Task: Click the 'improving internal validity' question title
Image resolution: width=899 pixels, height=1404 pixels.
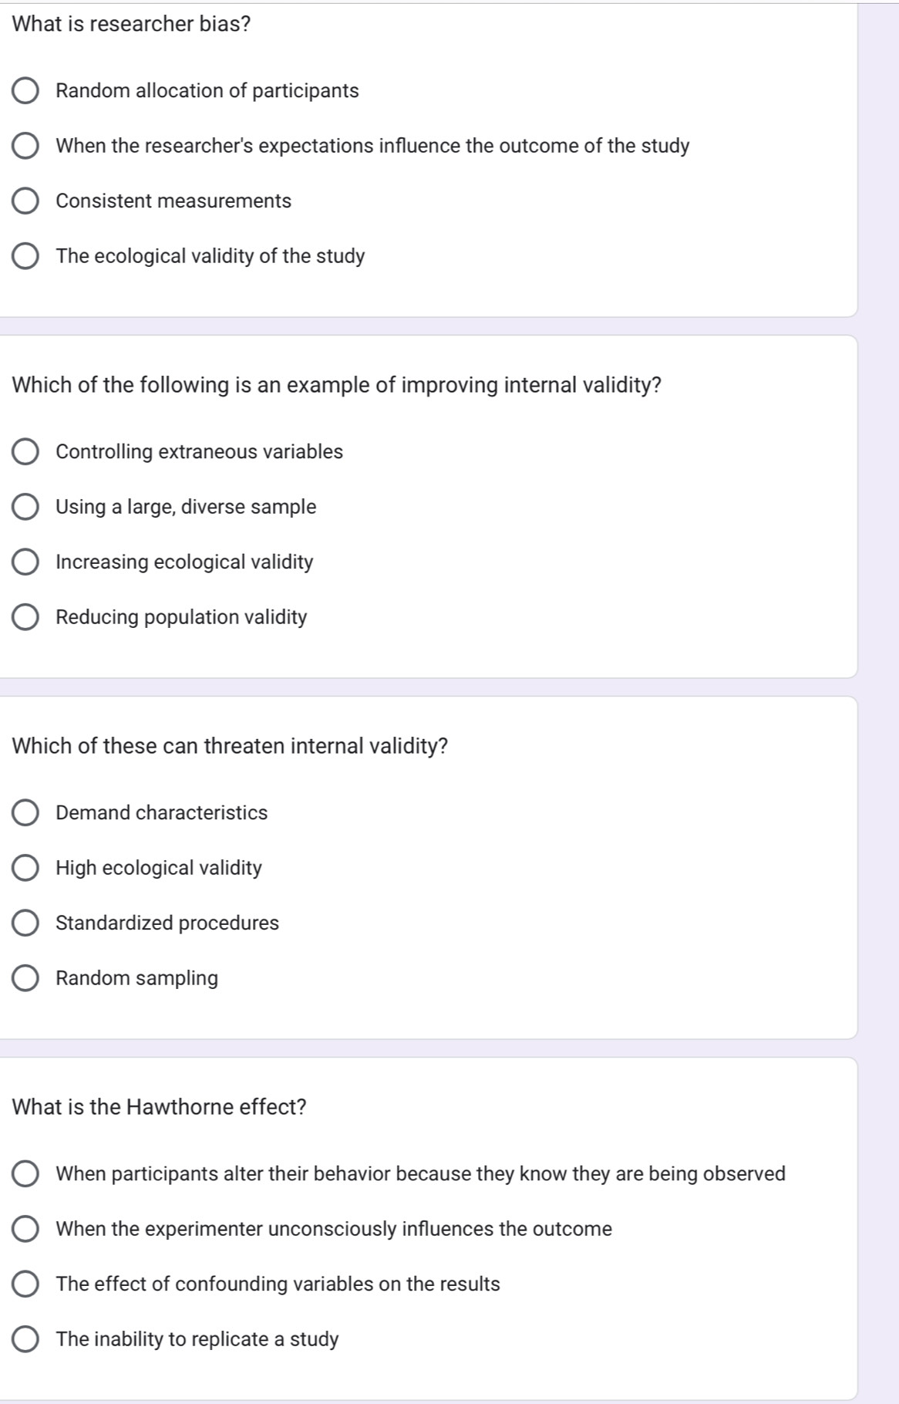Action: point(337,385)
